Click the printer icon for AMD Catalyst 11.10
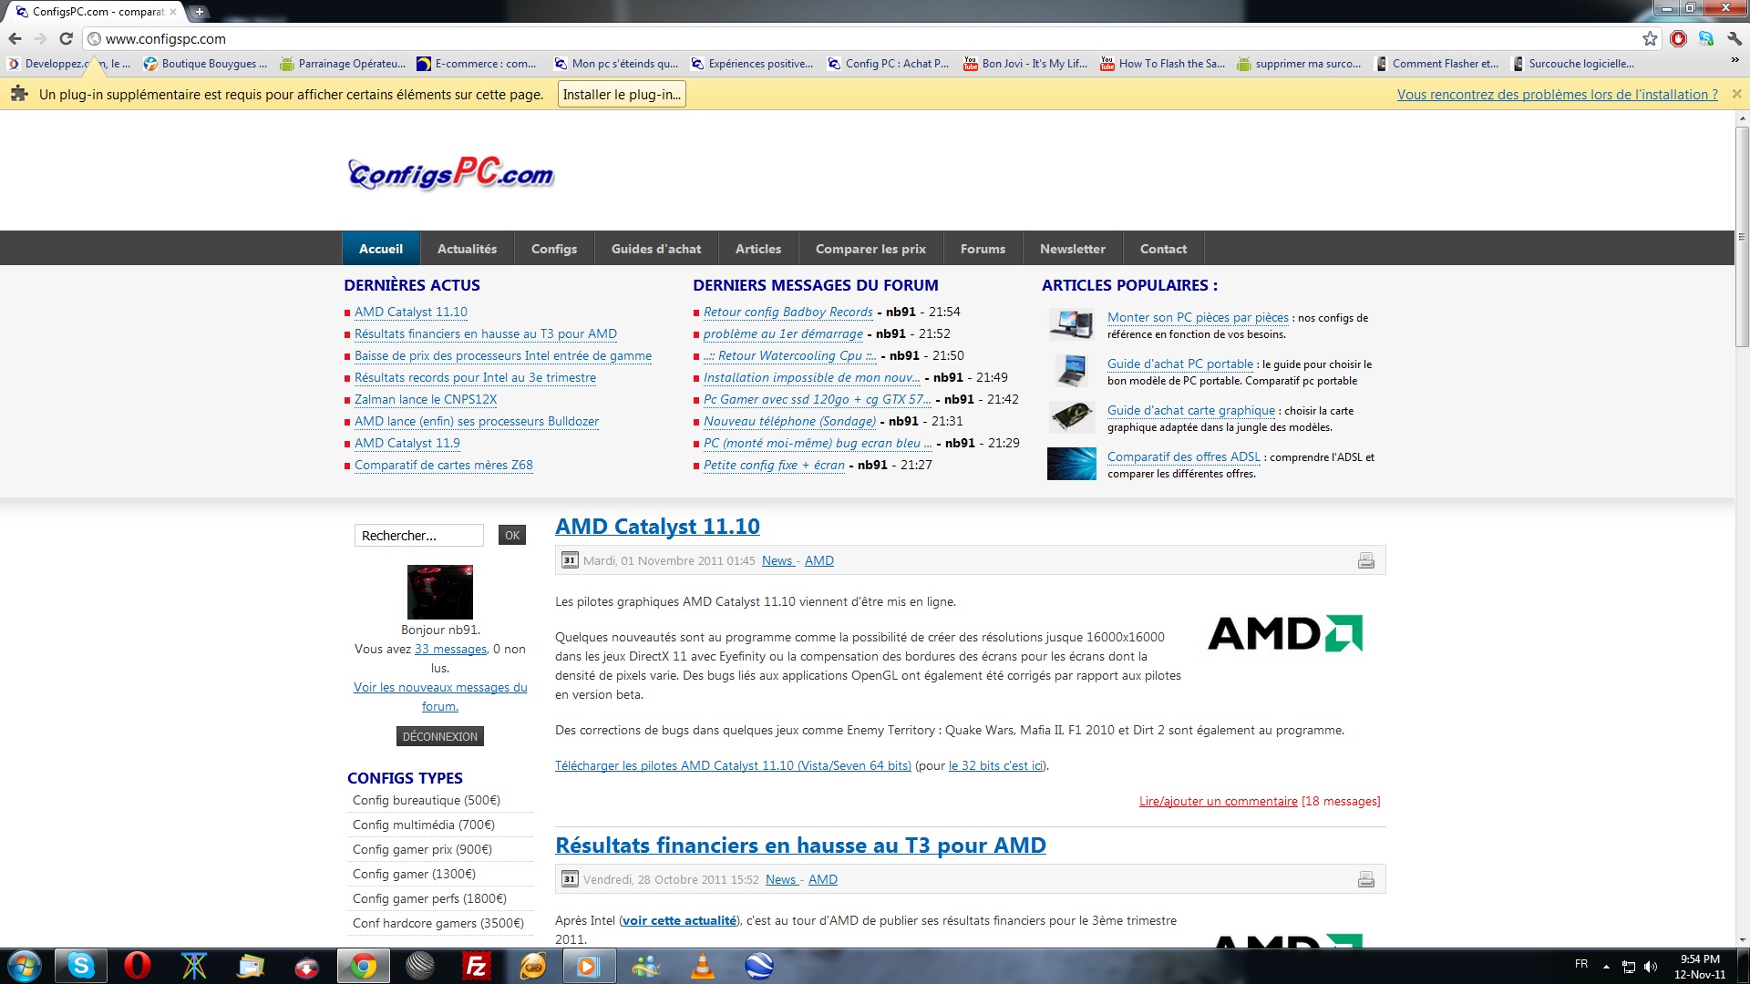The width and height of the screenshot is (1750, 984). tap(1365, 560)
